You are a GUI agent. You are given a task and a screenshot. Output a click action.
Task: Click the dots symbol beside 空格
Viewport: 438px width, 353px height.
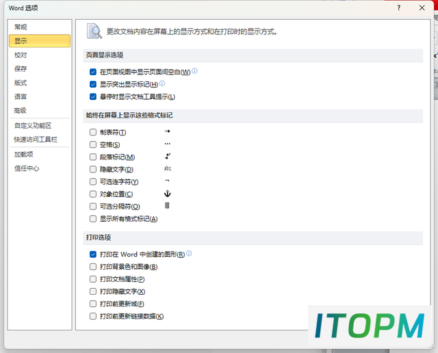click(167, 144)
